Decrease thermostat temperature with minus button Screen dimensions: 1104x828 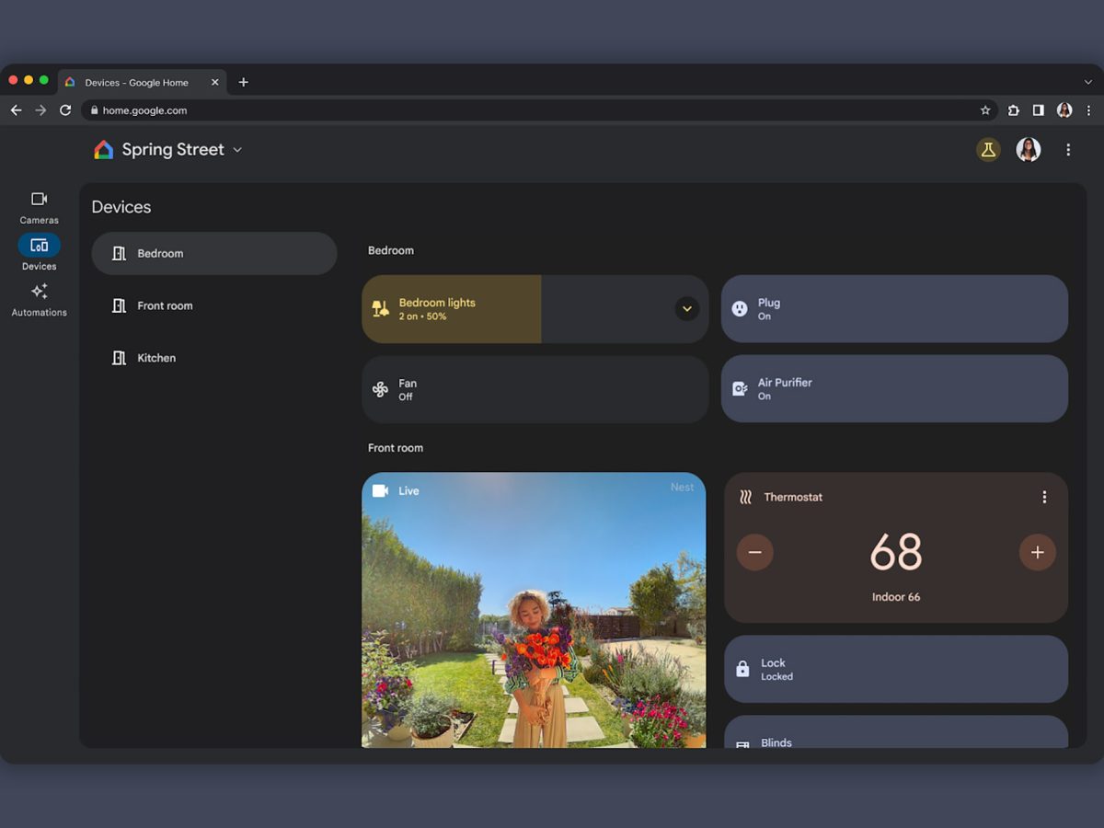click(754, 552)
